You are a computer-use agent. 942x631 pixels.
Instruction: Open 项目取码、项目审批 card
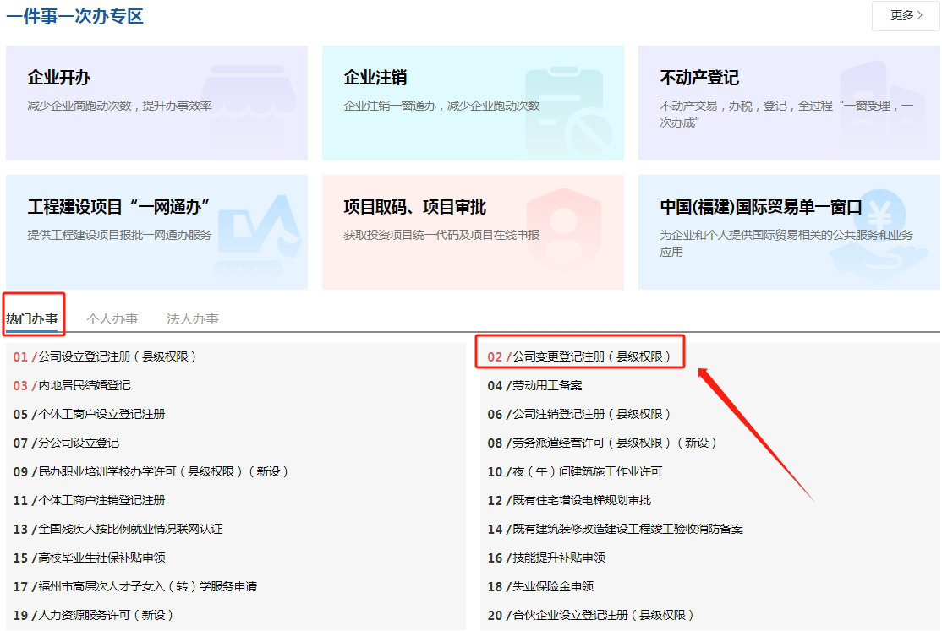(473, 232)
